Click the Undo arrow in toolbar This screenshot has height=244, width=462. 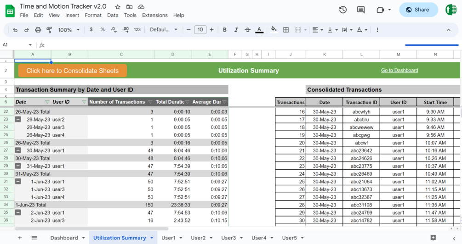(x=15, y=30)
